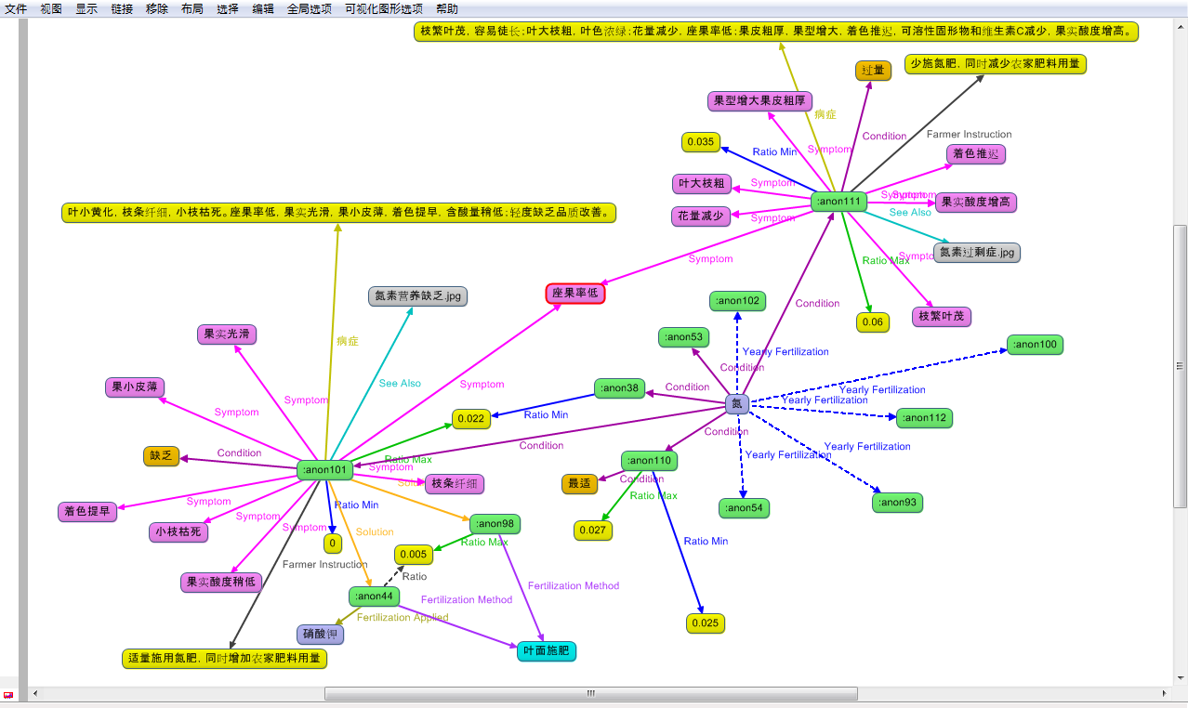Select the :anon101 green node
The image size is (1188, 708).
(325, 470)
